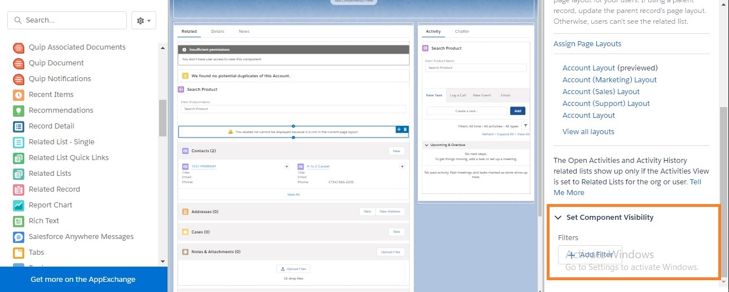Click down arrow of component list scrollbar
729x292 pixels.
(163, 262)
